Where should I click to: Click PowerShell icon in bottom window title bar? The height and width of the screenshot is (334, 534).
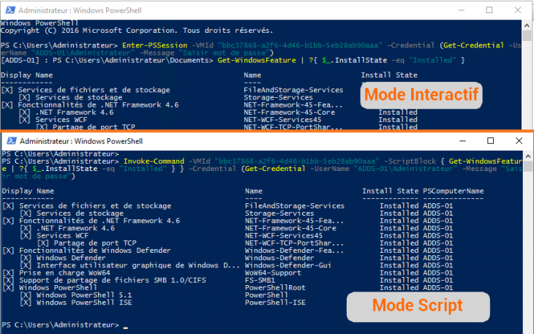[12, 141]
